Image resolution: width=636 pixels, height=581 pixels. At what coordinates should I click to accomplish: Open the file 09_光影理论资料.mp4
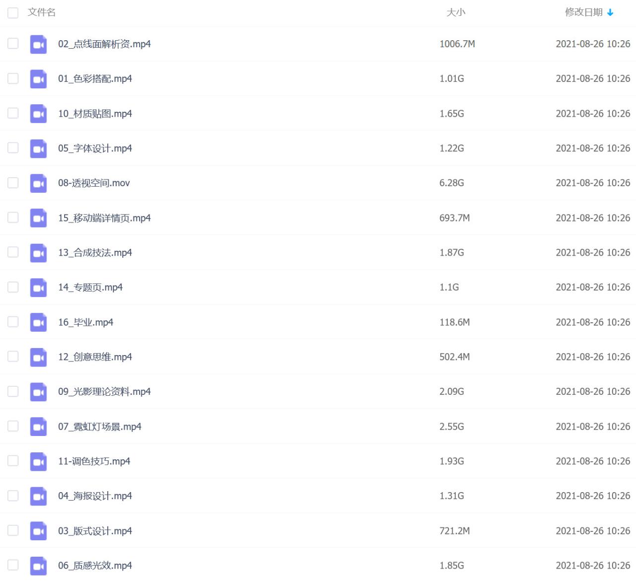tap(104, 392)
